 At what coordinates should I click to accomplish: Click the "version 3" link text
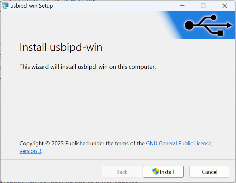coord(30,151)
